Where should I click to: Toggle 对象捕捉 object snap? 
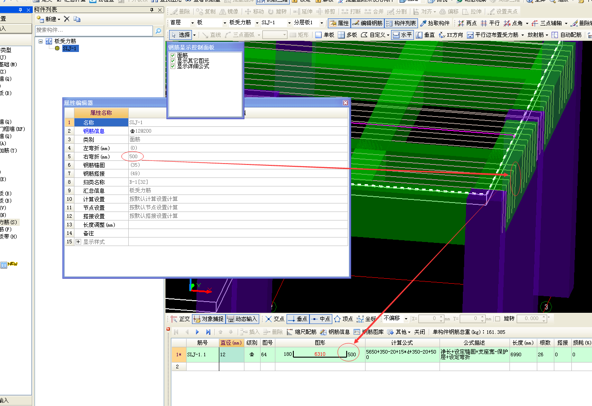pyautogui.click(x=209, y=319)
